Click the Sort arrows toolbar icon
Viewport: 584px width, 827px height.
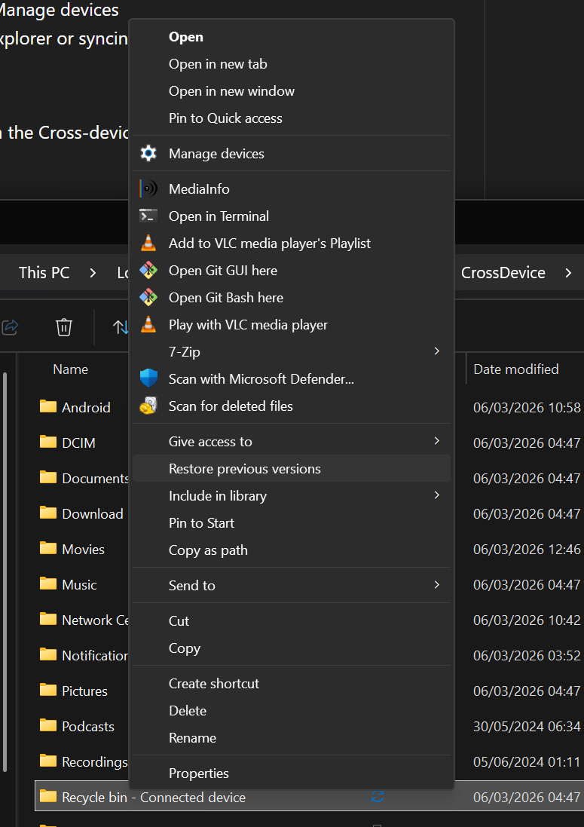[121, 327]
